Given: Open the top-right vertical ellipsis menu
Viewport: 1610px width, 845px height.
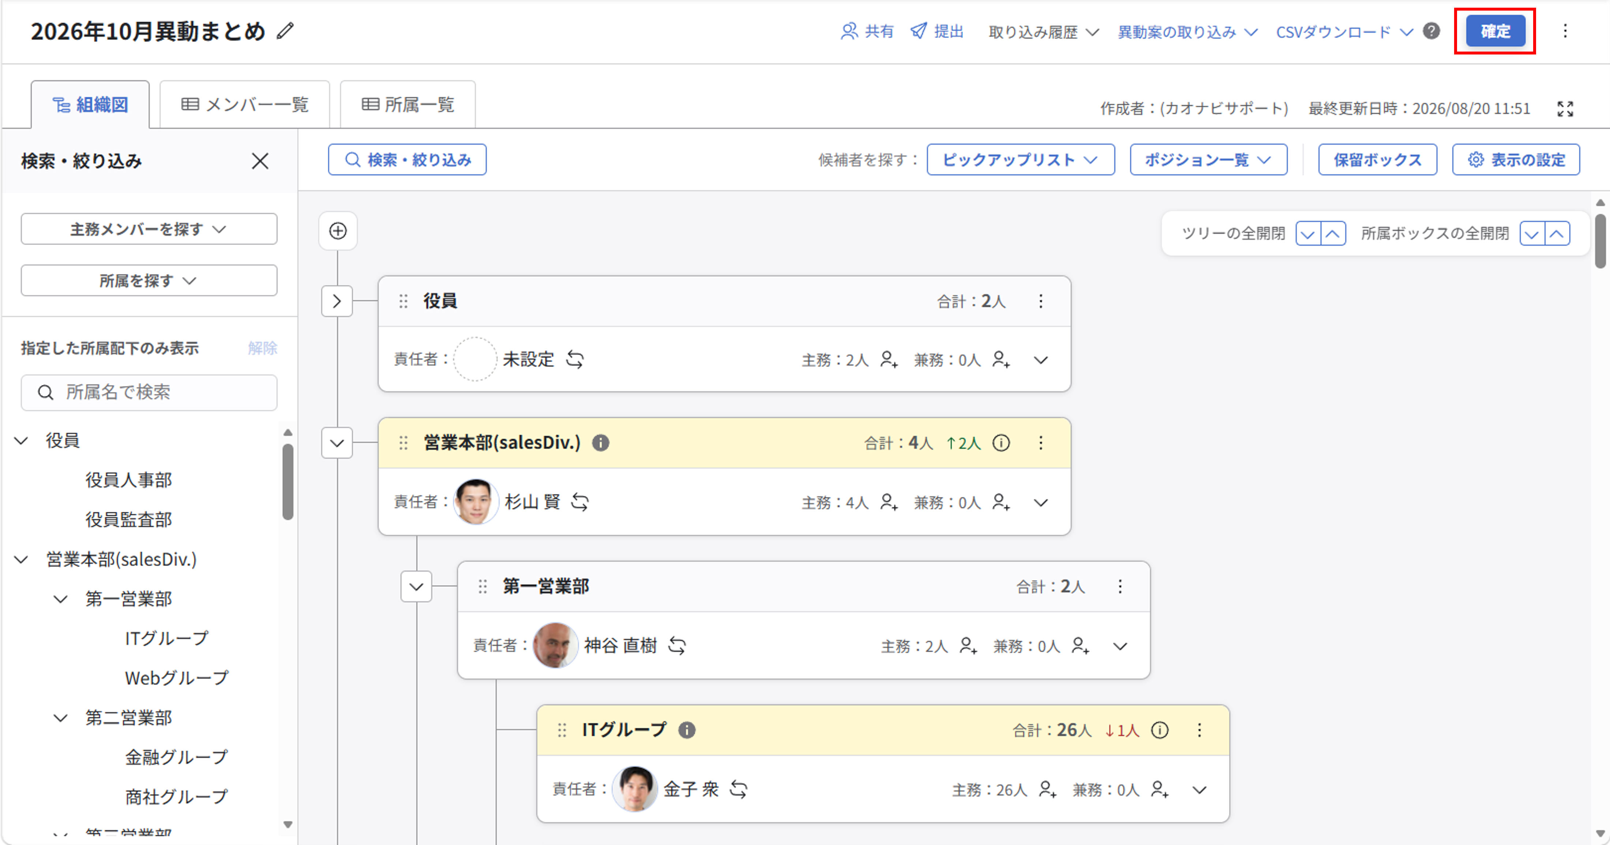Looking at the screenshot, I should coord(1565,31).
